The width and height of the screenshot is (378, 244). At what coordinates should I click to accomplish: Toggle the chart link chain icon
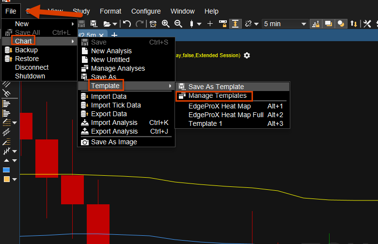[x=249, y=24]
